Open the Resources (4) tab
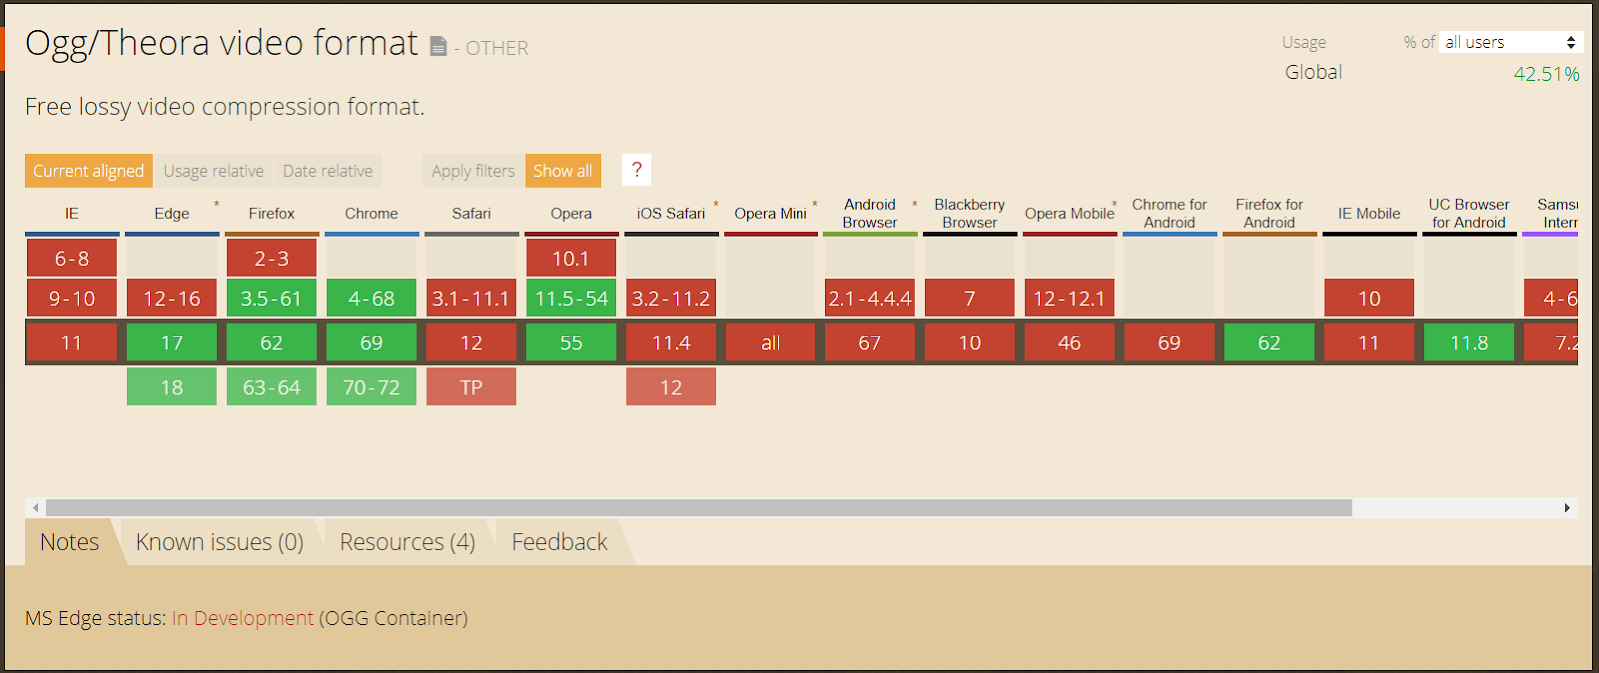Screen dimensions: 1599x673 click(407, 542)
